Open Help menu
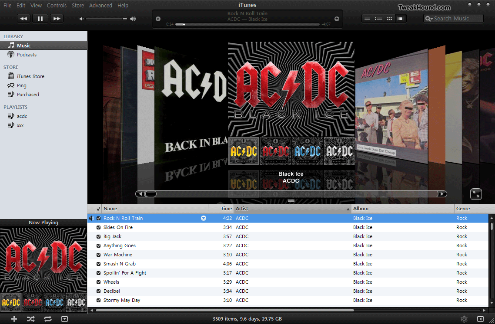The width and height of the screenshot is (495, 324). click(123, 5)
